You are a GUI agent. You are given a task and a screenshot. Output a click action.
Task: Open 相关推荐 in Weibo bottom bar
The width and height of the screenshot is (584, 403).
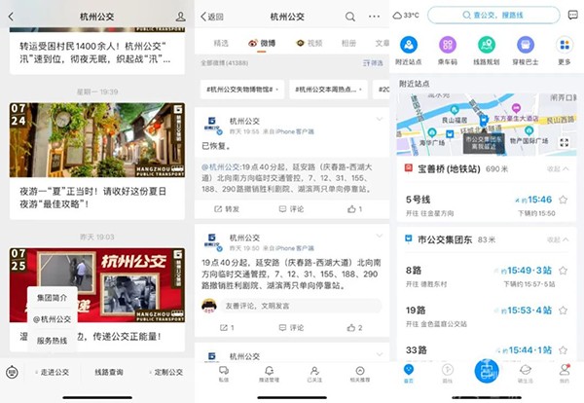360,374
